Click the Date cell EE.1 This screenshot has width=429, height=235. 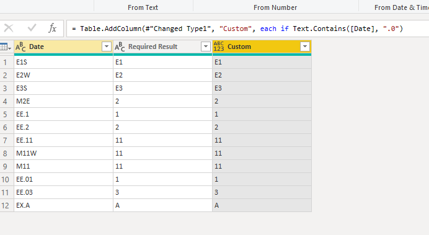(x=63, y=114)
